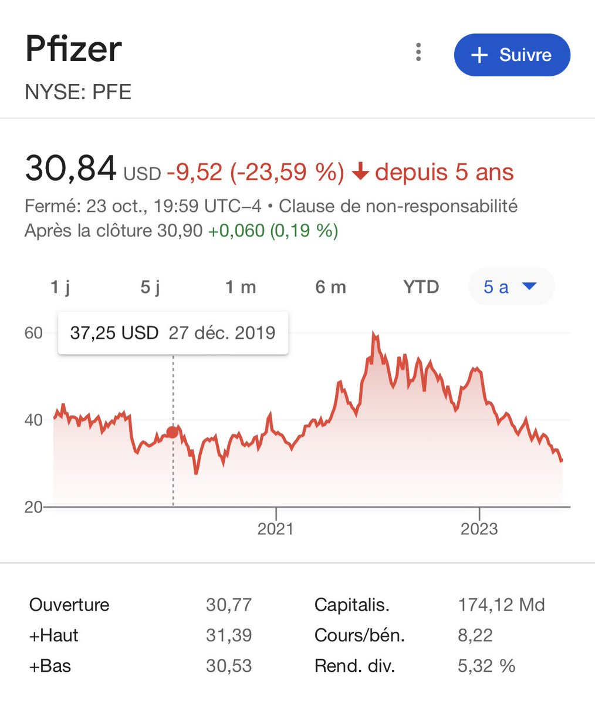Image resolution: width=595 pixels, height=704 pixels.
Task: Click the Cours/bén. ratio label
Action: click(x=360, y=635)
